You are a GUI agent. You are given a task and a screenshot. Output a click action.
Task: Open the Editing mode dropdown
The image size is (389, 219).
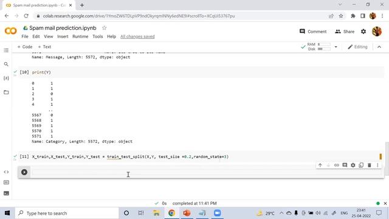357,47
